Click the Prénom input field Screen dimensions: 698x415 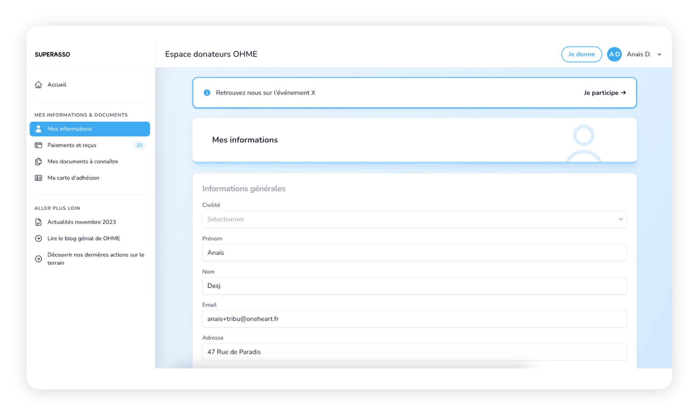tap(414, 253)
